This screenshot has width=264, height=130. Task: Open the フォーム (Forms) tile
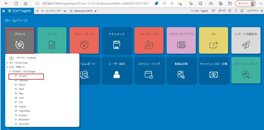(52, 40)
